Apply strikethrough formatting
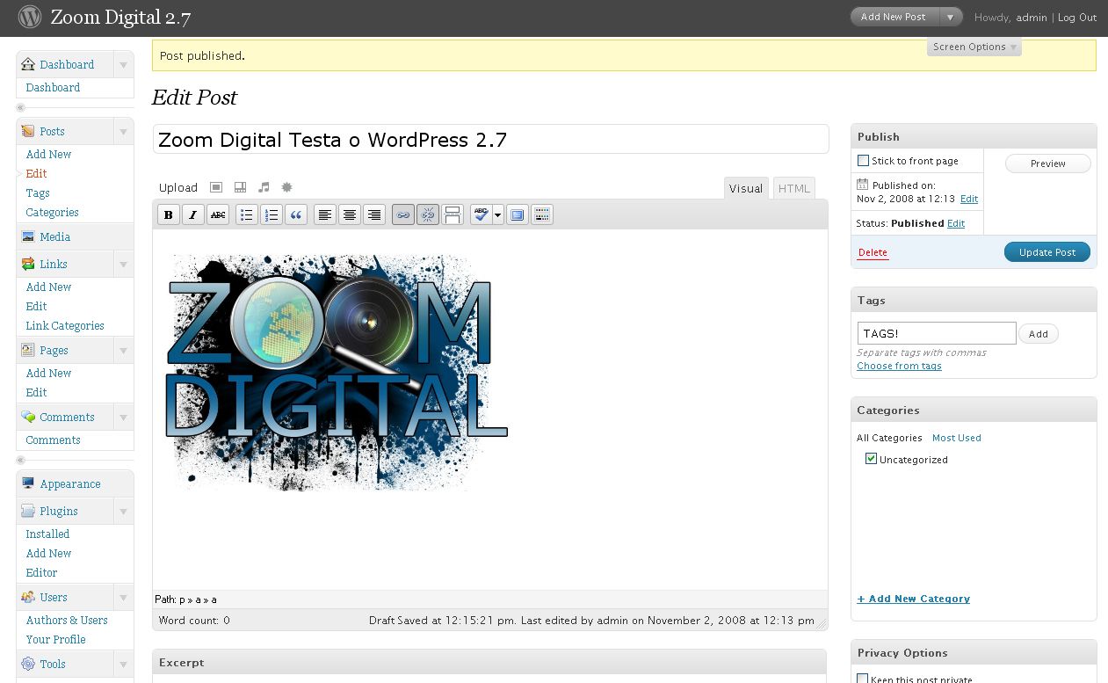The height and width of the screenshot is (683, 1108). tap(218, 214)
